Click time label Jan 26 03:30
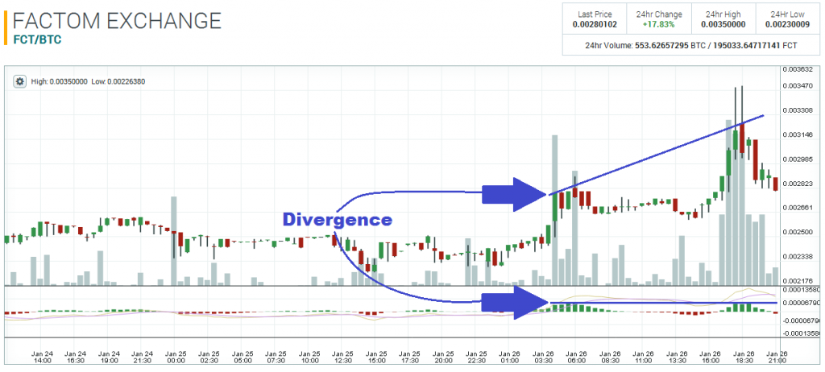The height and width of the screenshot is (372, 825). tap(542, 358)
